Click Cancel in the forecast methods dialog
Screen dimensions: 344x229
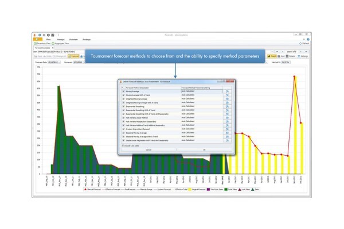click(148, 149)
